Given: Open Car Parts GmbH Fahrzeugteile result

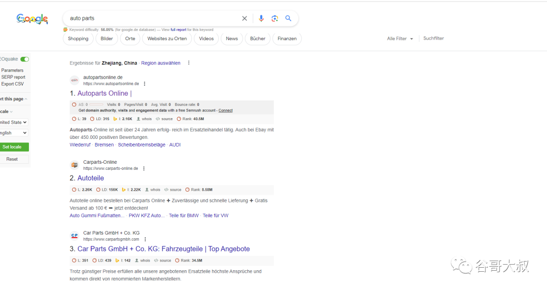Looking at the screenshot, I should click(x=164, y=249).
